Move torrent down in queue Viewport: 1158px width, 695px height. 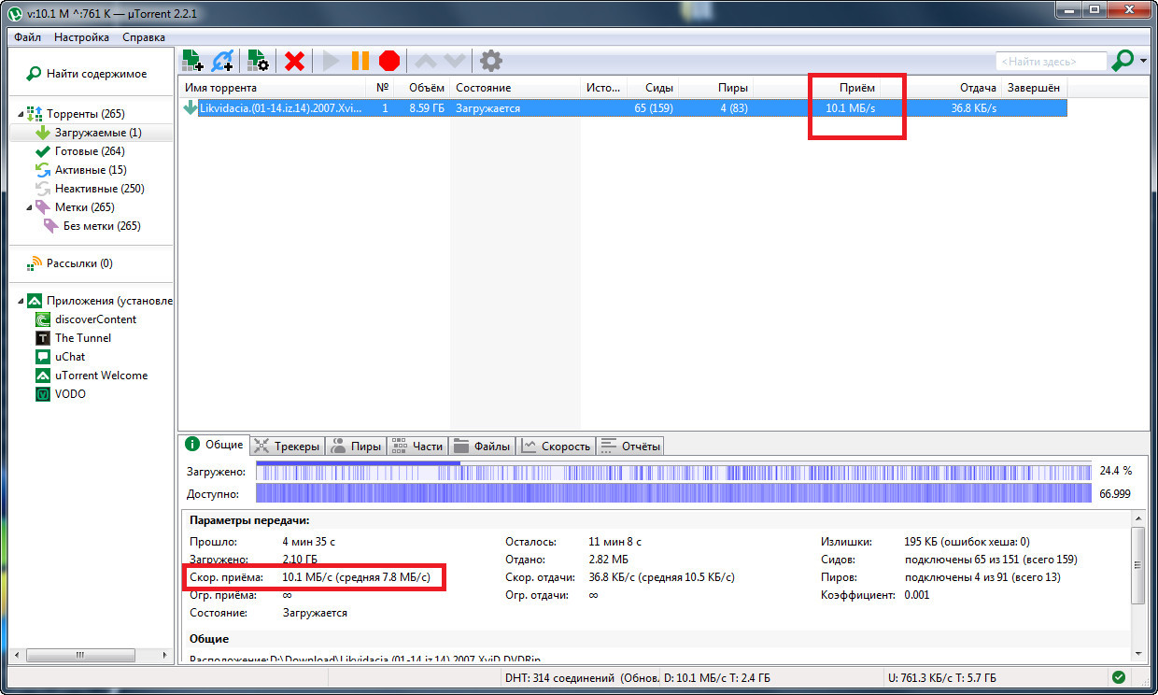(x=455, y=62)
